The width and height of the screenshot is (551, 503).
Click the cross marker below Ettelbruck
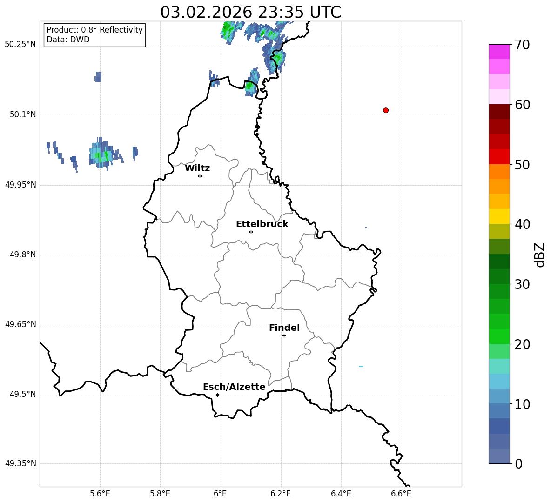251,232
